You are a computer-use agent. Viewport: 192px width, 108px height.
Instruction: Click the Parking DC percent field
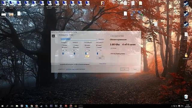click(x=74, y=50)
